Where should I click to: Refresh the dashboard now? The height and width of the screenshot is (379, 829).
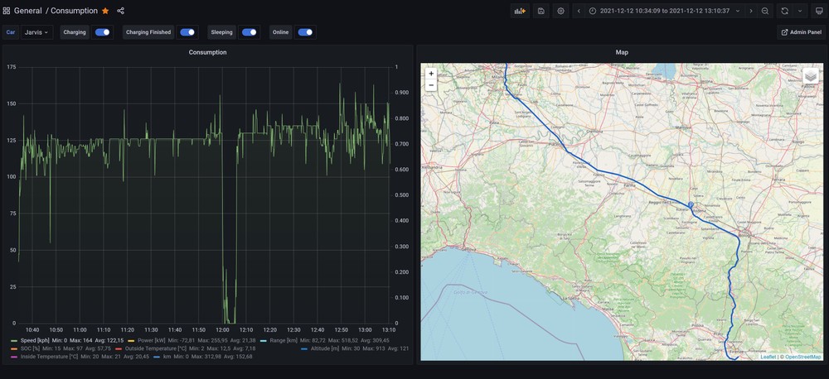(x=784, y=11)
